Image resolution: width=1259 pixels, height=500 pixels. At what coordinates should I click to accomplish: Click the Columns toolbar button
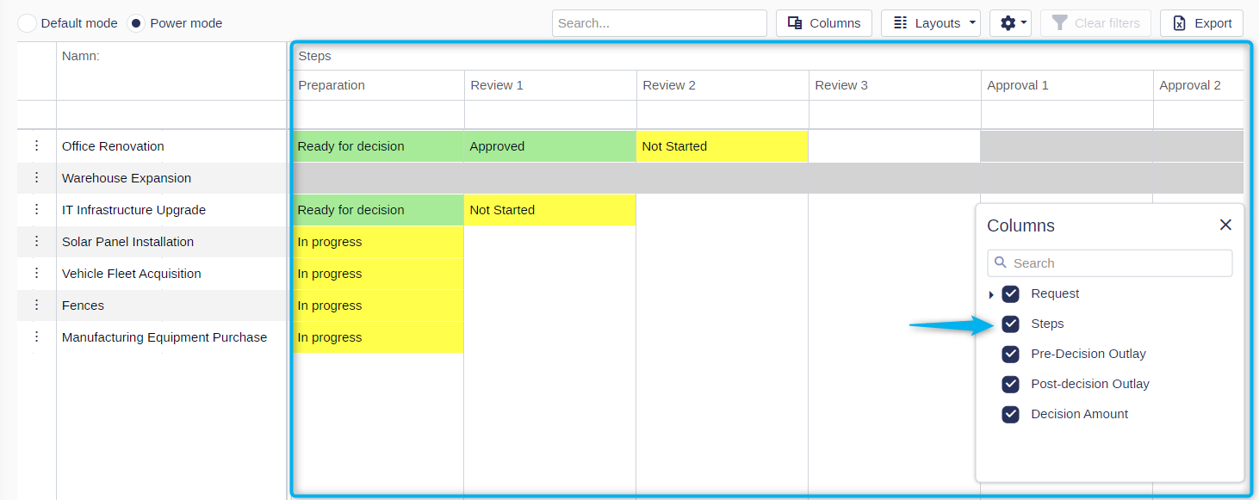pos(824,23)
